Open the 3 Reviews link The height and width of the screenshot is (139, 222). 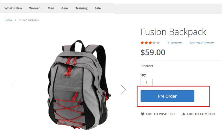pos(175,43)
